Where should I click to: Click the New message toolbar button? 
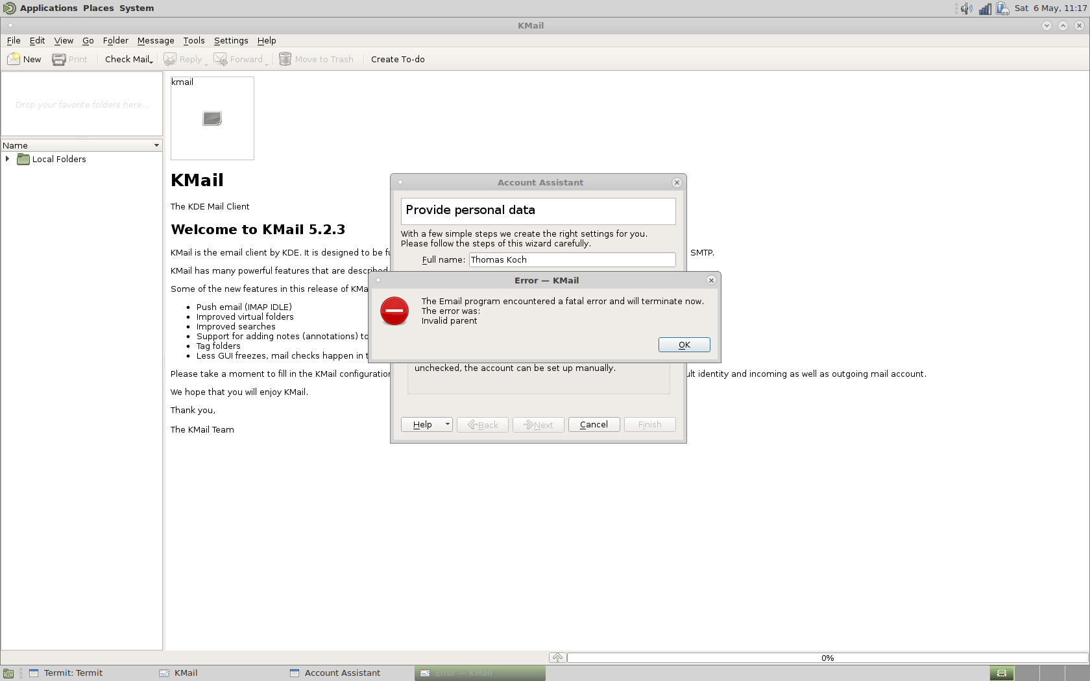(24, 59)
